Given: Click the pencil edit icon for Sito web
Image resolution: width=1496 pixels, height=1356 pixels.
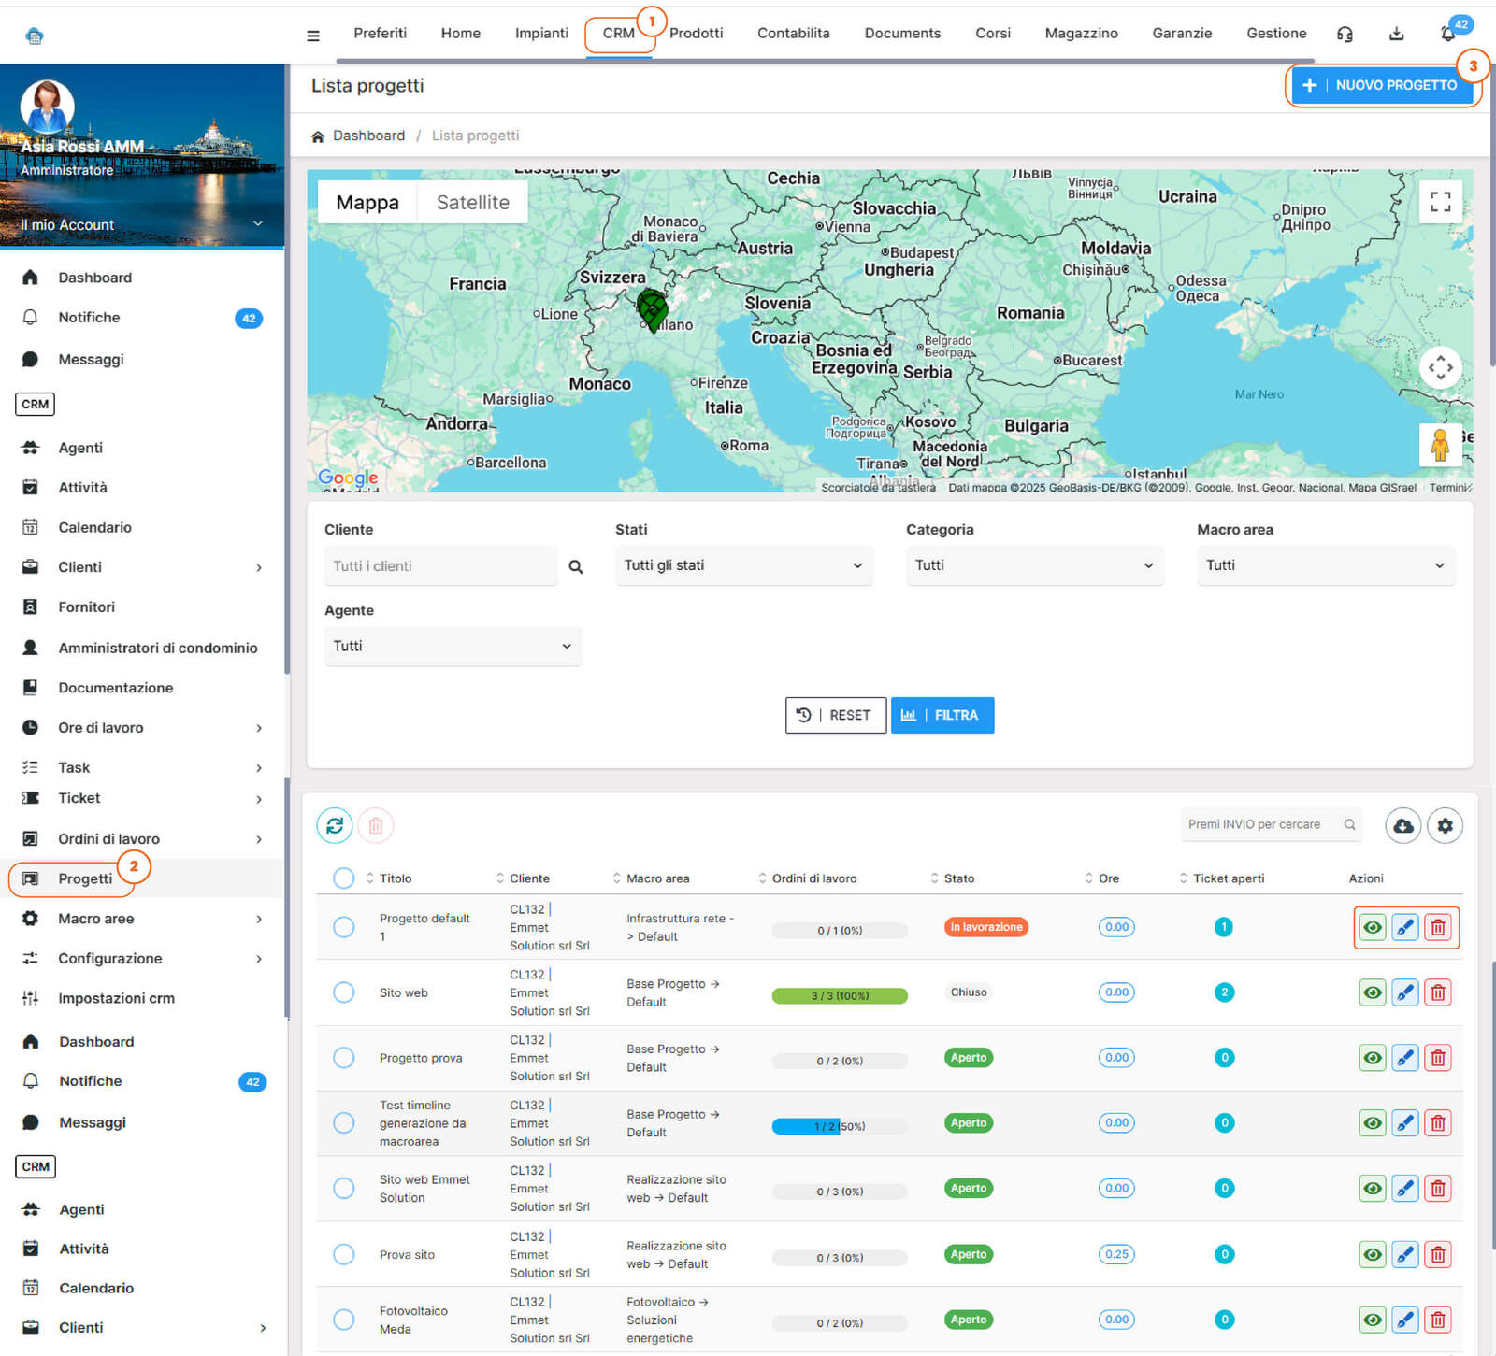Looking at the screenshot, I should 1404,992.
